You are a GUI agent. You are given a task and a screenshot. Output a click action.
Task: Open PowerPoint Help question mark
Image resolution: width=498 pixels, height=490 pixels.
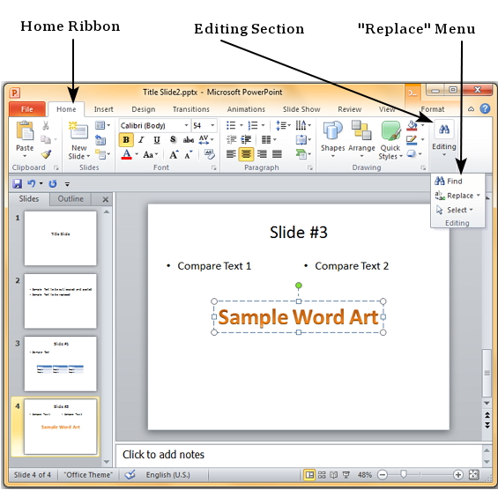485,108
